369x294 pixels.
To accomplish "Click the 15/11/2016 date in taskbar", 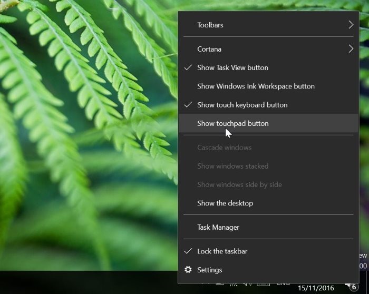I will [x=316, y=288].
